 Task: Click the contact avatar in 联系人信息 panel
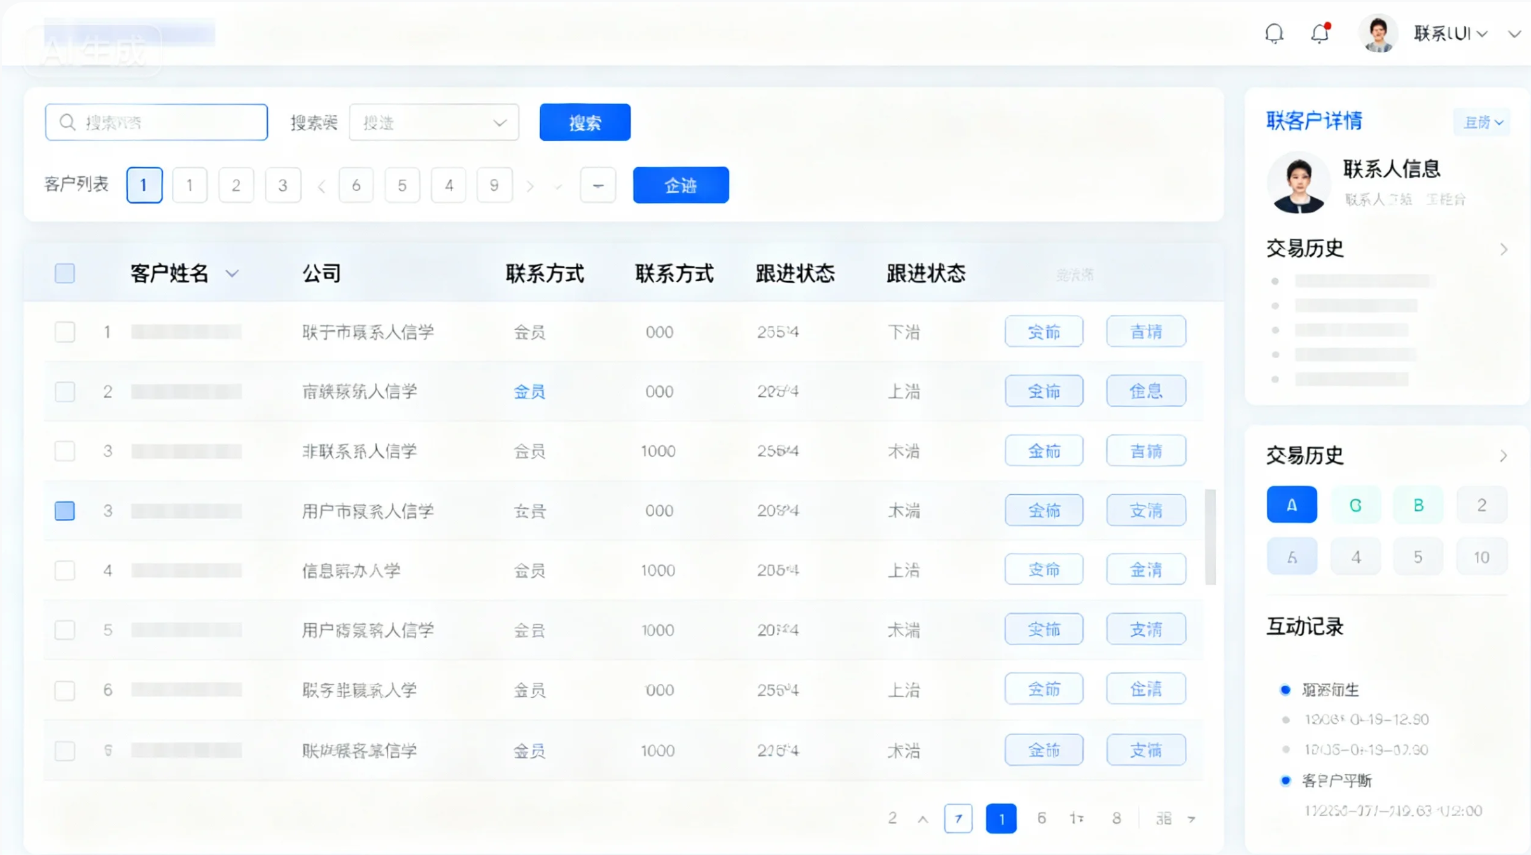(x=1298, y=183)
